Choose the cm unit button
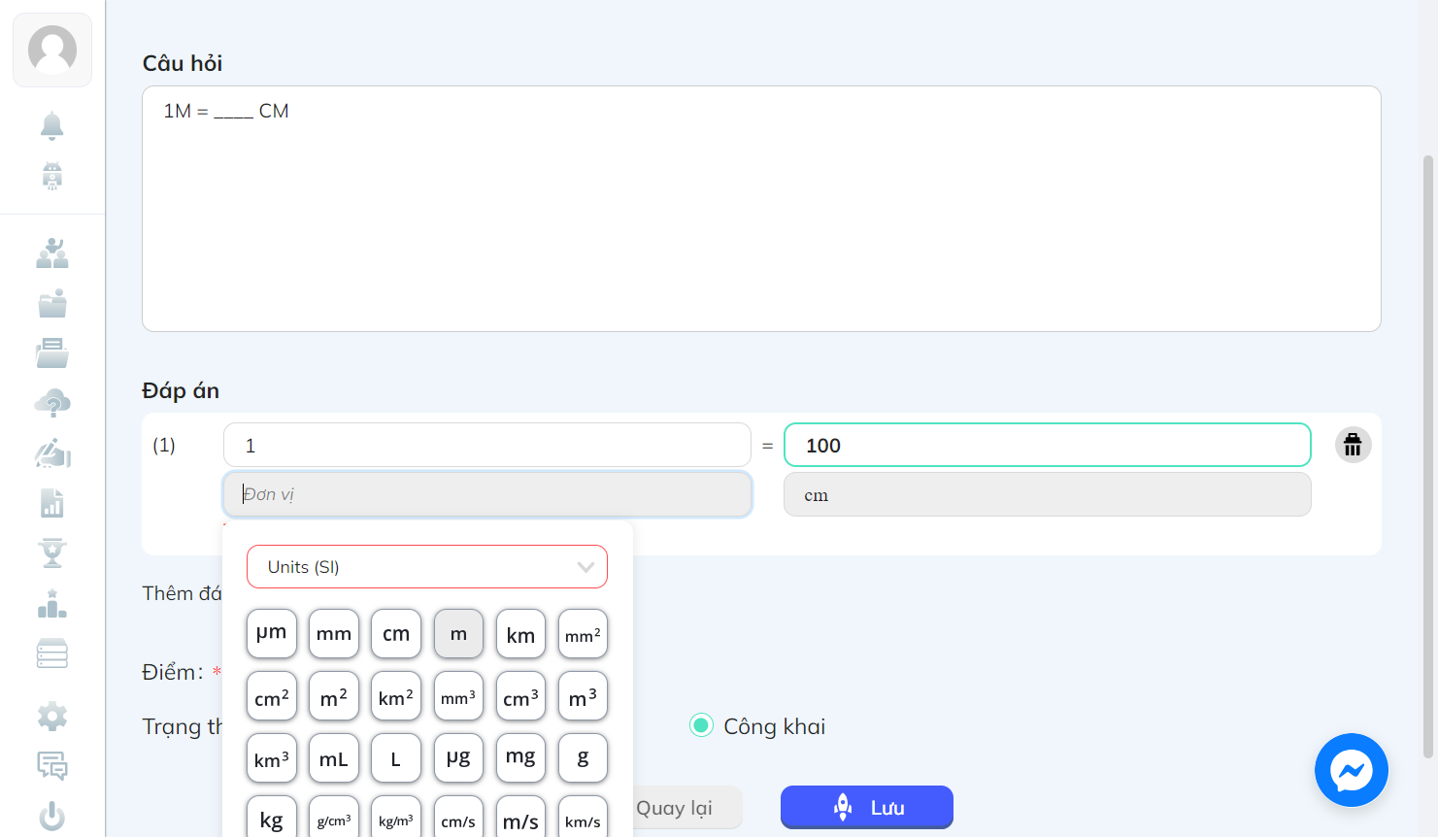Viewport: 1438px width, 837px height. tap(396, 633)
